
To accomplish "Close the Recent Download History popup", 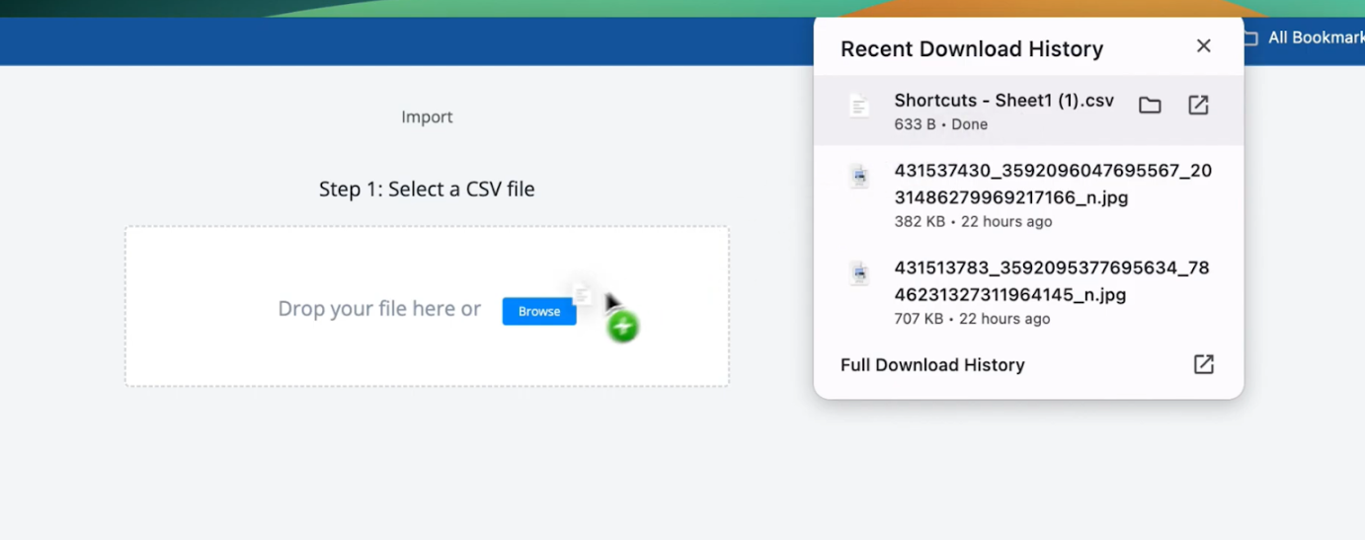I will tap(1203, 46).
